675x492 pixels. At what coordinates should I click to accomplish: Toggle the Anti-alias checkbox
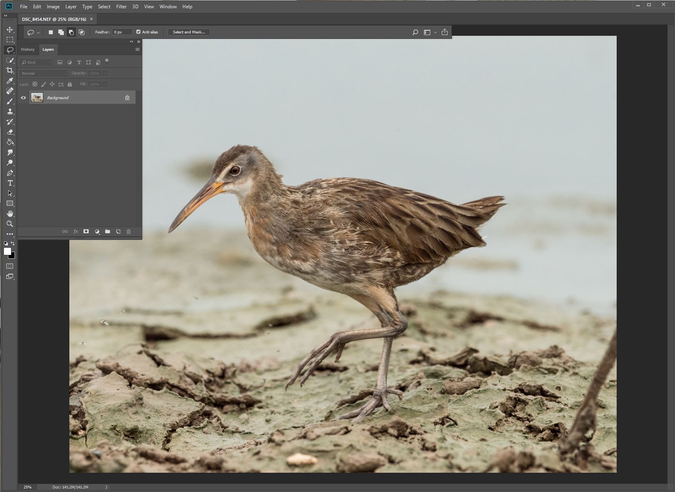tap(138, 32)
